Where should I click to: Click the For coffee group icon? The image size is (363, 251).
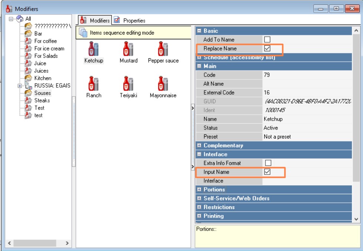click(x=28, y=41)
